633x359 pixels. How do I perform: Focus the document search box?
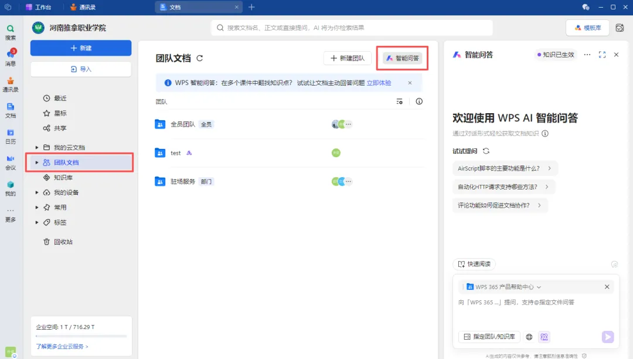tap(352, 28)
